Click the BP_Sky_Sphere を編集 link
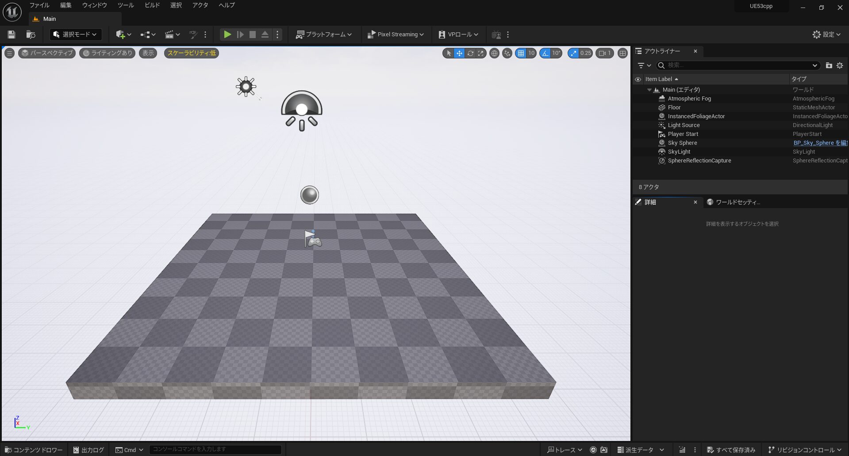 [x=820, y=143]
